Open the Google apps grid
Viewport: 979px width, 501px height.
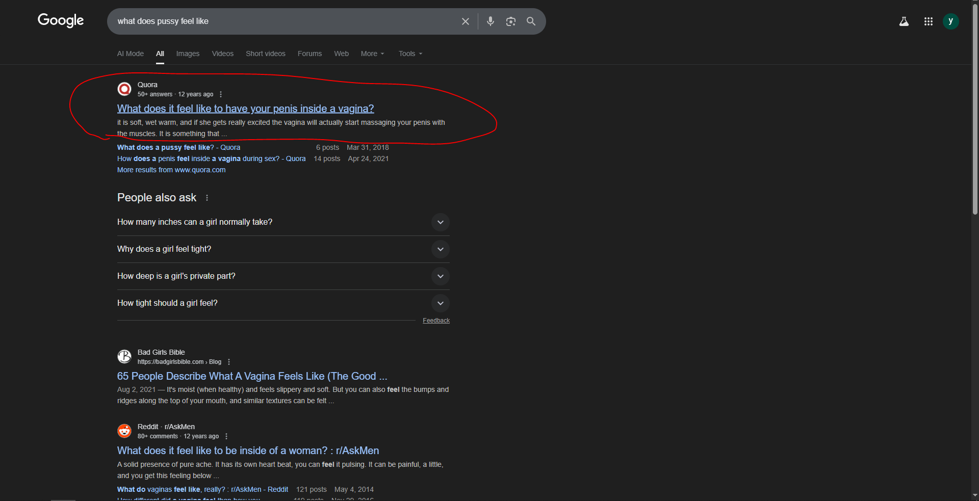click(928, 21)
